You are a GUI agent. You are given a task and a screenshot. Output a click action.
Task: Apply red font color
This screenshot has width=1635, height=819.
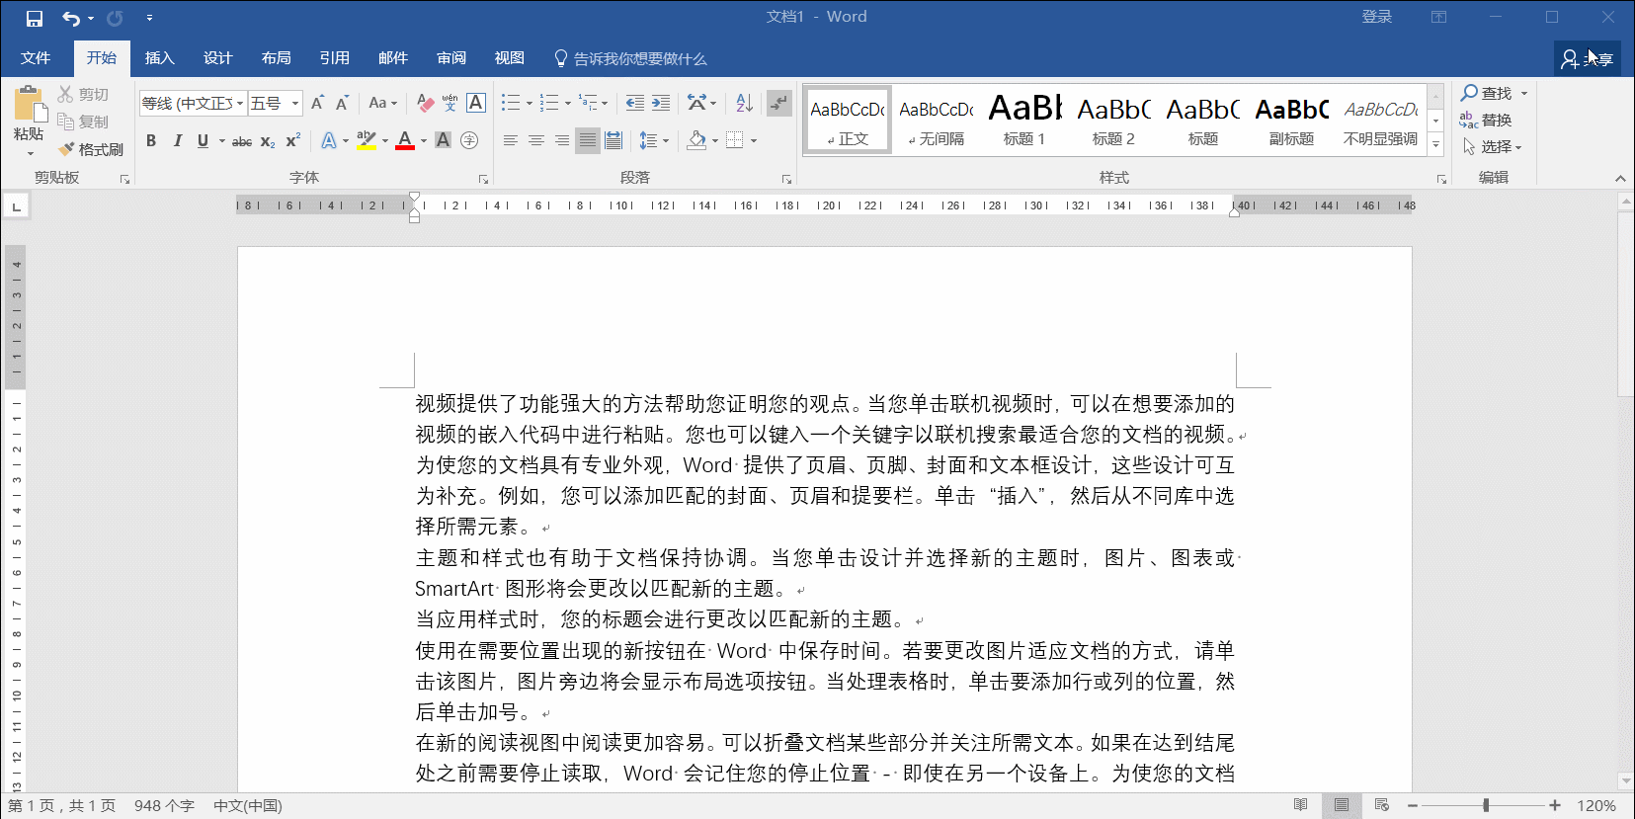coord(405,141)
